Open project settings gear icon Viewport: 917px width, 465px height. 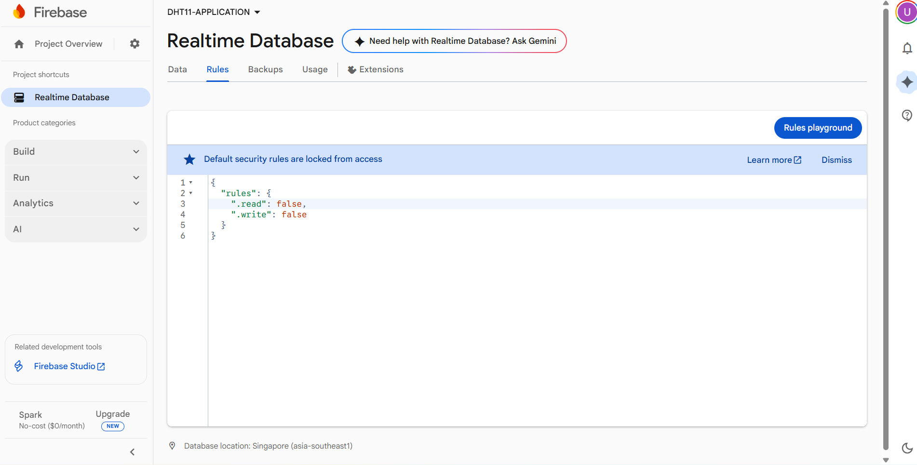pyautogui.click(x=135, y=44)
